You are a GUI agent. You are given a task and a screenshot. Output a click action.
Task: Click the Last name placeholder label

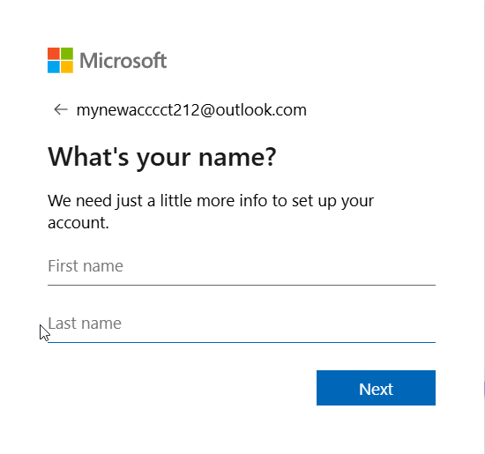point(85,324)
